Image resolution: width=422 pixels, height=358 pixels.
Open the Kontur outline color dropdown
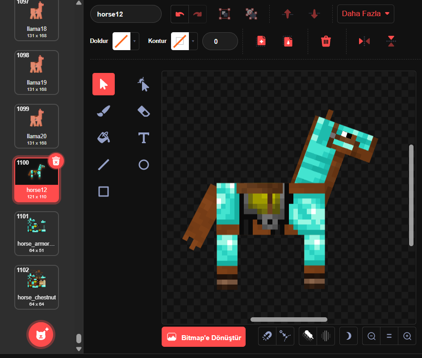(x=184, y=41)
